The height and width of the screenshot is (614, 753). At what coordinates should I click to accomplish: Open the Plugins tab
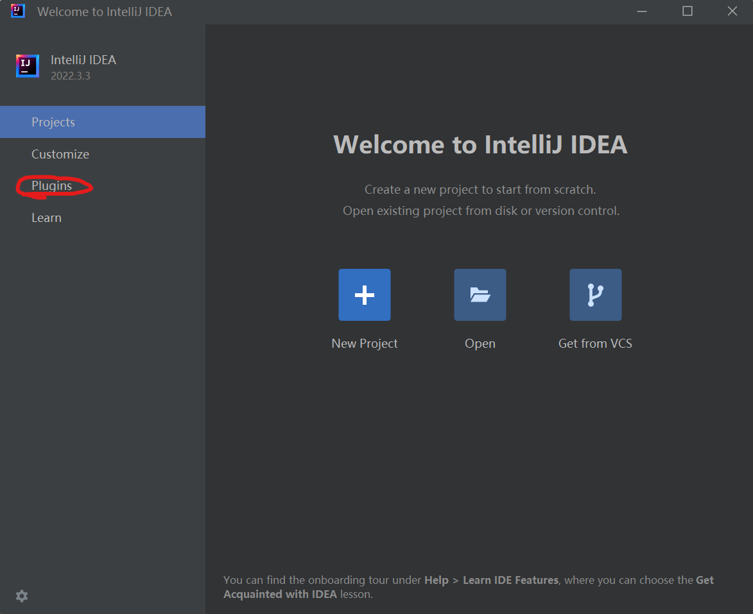click(103, 186)
